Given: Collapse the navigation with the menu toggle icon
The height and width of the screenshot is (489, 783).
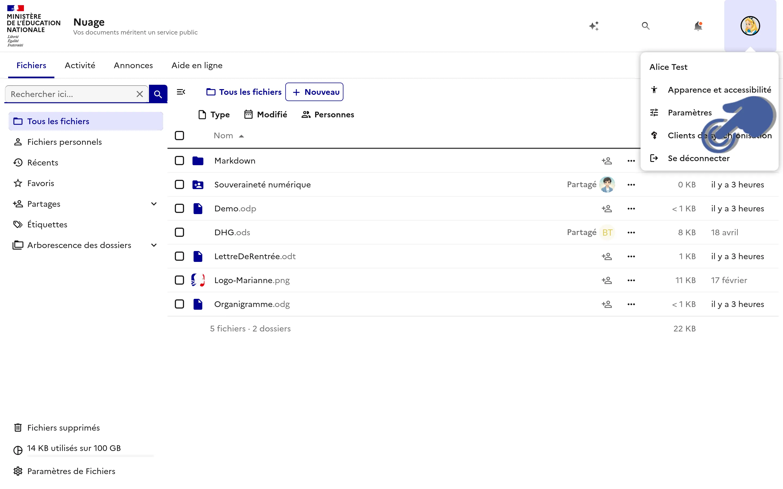Looking at the screenshot, I should click(x=181, y=92).
